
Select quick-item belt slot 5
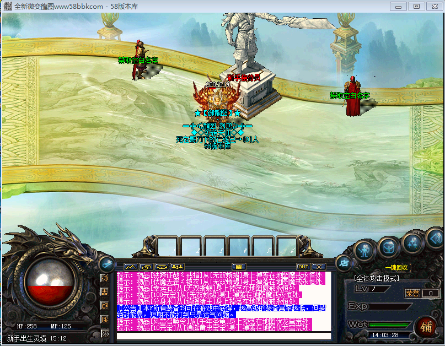click(x=264, y=246)
